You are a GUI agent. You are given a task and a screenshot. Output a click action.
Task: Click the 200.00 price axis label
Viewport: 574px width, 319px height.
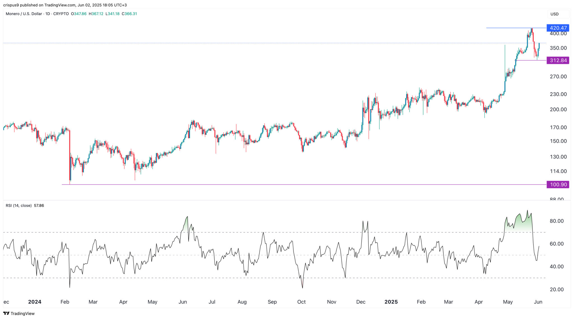point(558,110)
